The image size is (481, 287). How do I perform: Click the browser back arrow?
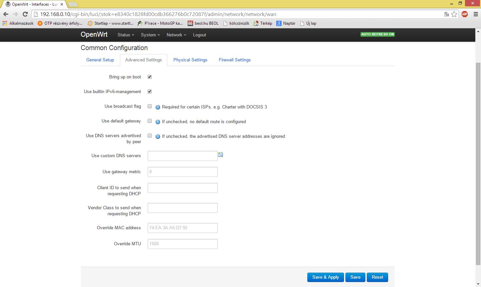pyautogui.click(x=6, y=14)
